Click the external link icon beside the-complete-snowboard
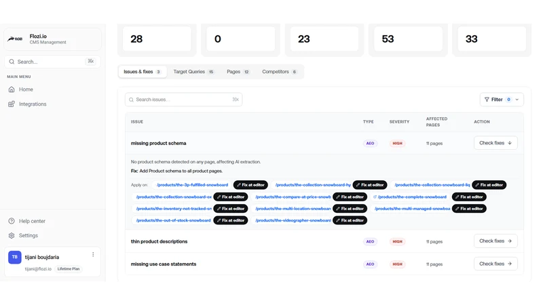Viewport: 543px width, 305px height. point(375,197)
